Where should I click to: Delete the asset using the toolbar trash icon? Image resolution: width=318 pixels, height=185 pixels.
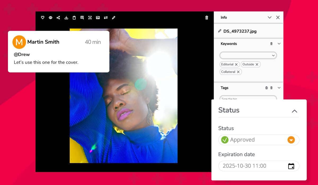pos(207,18)
